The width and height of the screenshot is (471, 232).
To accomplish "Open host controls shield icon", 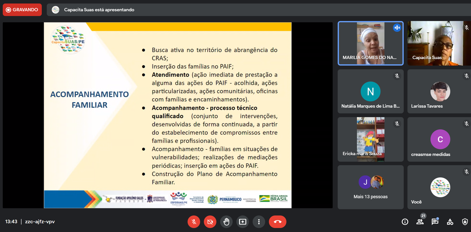I will tap(465, 222).
